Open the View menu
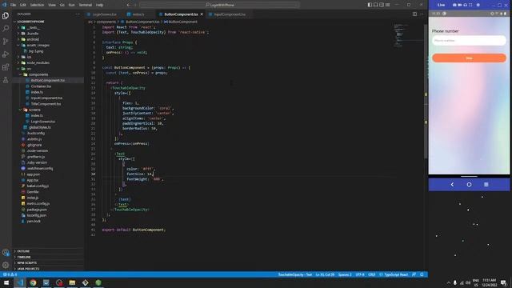The height and width of the screenshot is (288, 512). [x=52, y=5]
